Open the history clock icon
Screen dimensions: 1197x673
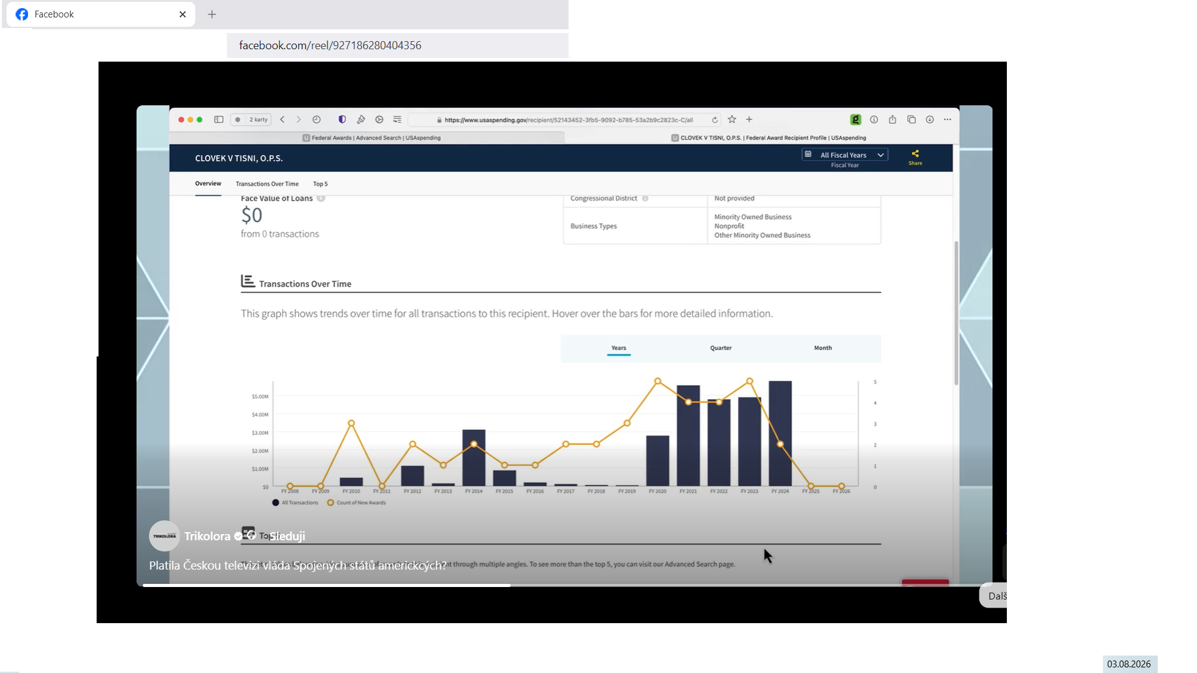point(317,120)
